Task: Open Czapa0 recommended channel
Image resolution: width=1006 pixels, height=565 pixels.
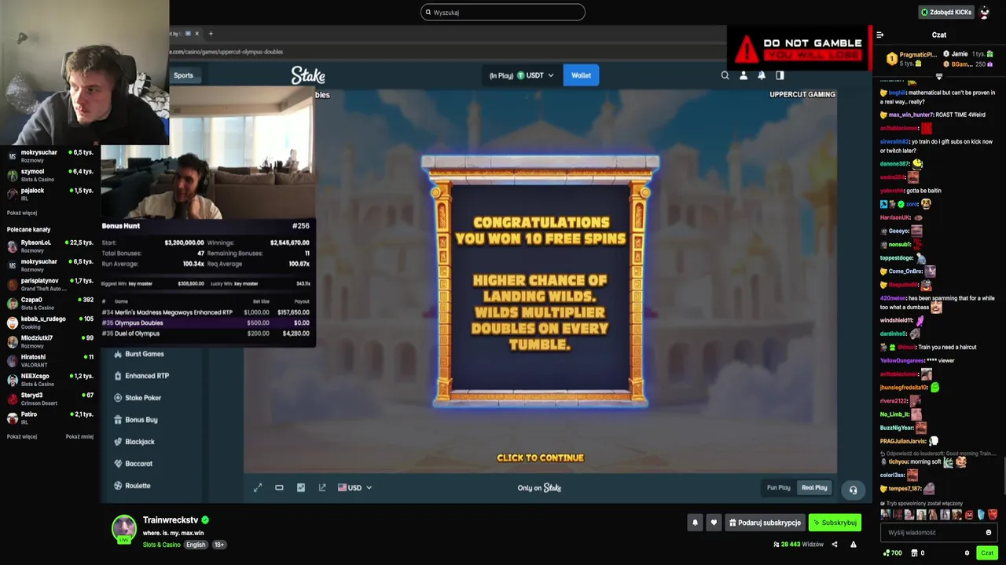Action: pos(50,304)
